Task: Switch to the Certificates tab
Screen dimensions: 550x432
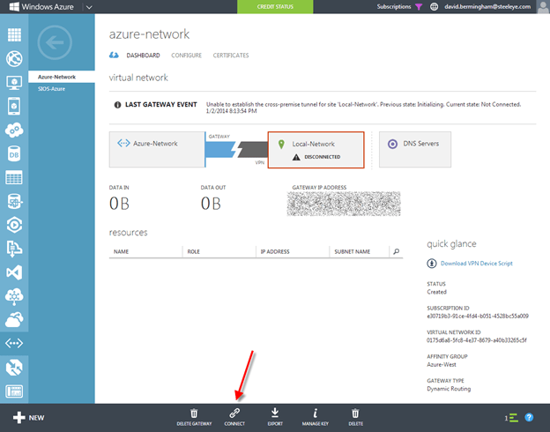Action: pyautogui.click(x=231, y=56)
